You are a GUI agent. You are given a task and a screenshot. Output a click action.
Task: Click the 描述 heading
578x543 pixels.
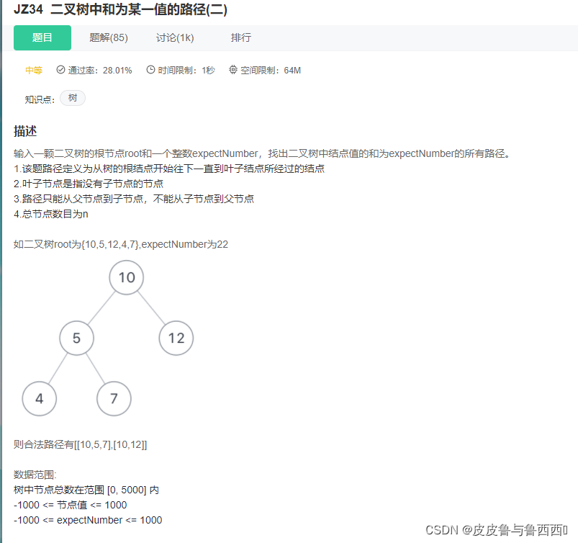click(25, 131)
